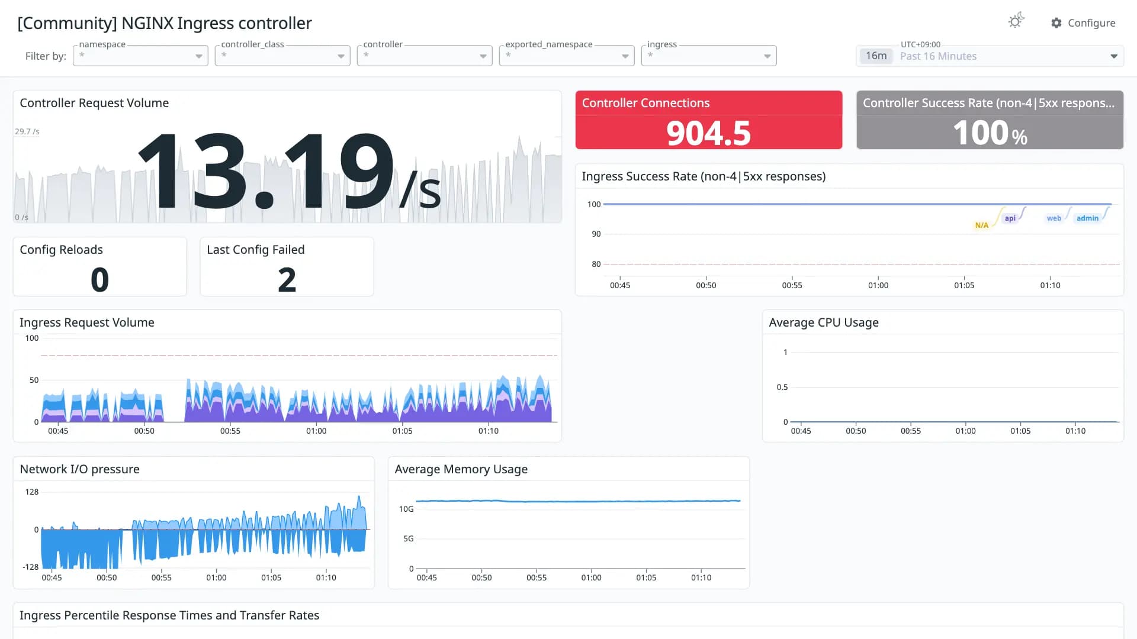Click the time range dropdown arrow
The height and width of the screenshot is (639, 1137).
tap(1114, 56)
